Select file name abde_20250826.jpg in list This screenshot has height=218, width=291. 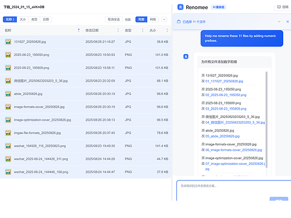[28, 94]
